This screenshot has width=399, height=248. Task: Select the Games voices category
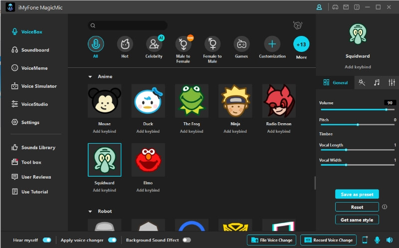click(x=241, y=44)
